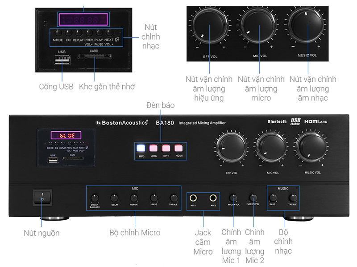The image size is (357, 267).
Task: Click the MP3 indicator button on the amplifier
Action: coord(141,148)
